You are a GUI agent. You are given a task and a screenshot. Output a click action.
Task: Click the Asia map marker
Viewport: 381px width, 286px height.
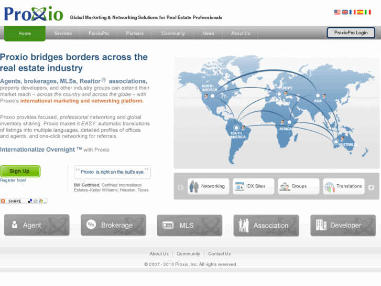[318, 96]
